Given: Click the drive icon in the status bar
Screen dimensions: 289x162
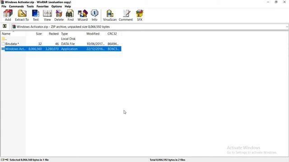Looking at the screenshot, I should tap(3, 160).
